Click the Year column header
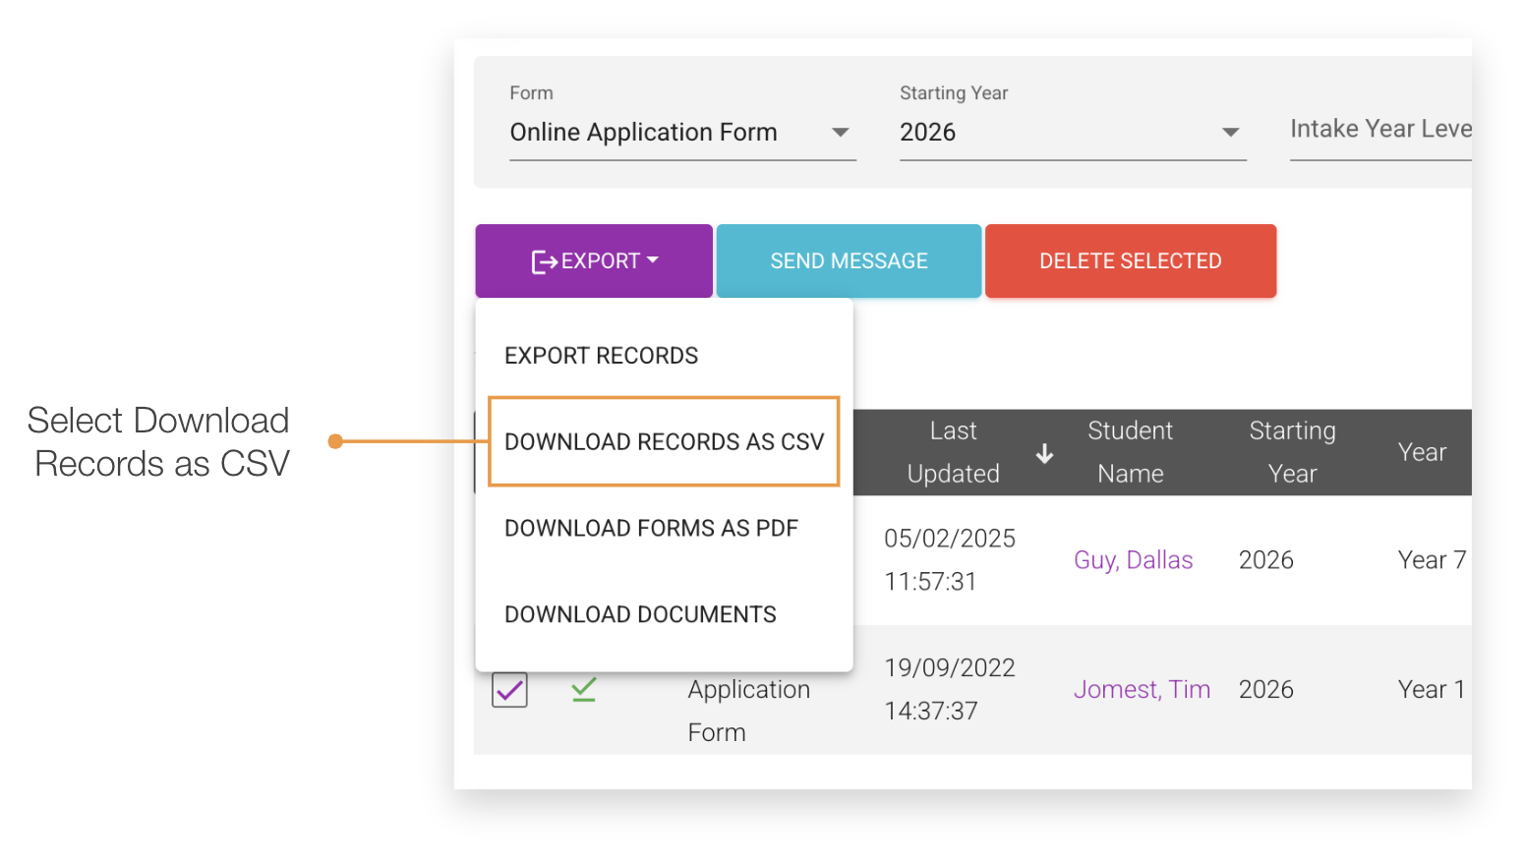The height and width of the screenshot is (859, 1526). pyautogui.click(x=1421, y=452)
